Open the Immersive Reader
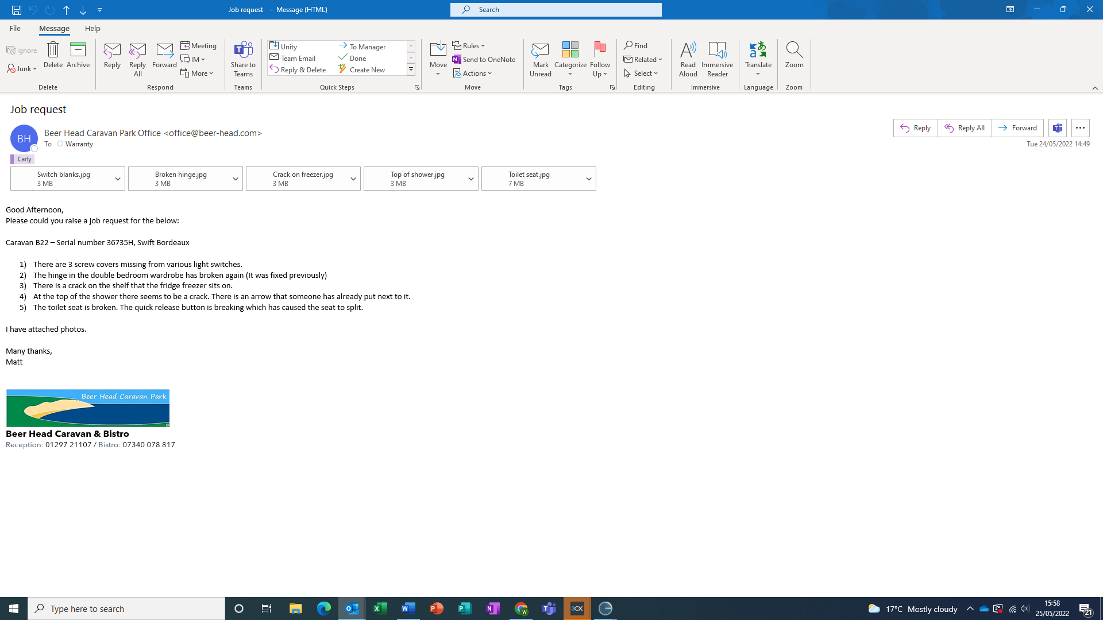The height and width of the screenshot is (620, 1103). click(717, 50)
